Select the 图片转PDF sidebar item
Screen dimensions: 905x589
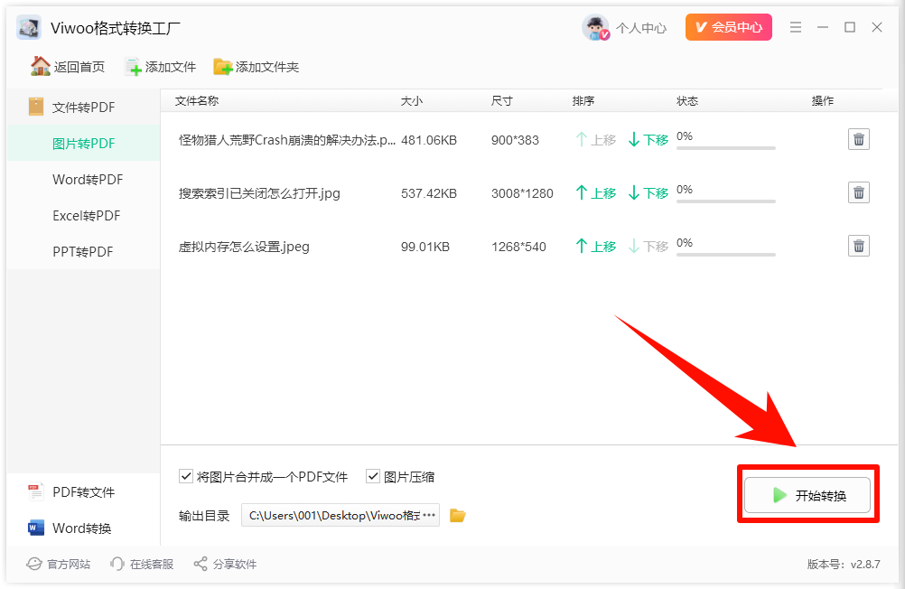point(83,144)
